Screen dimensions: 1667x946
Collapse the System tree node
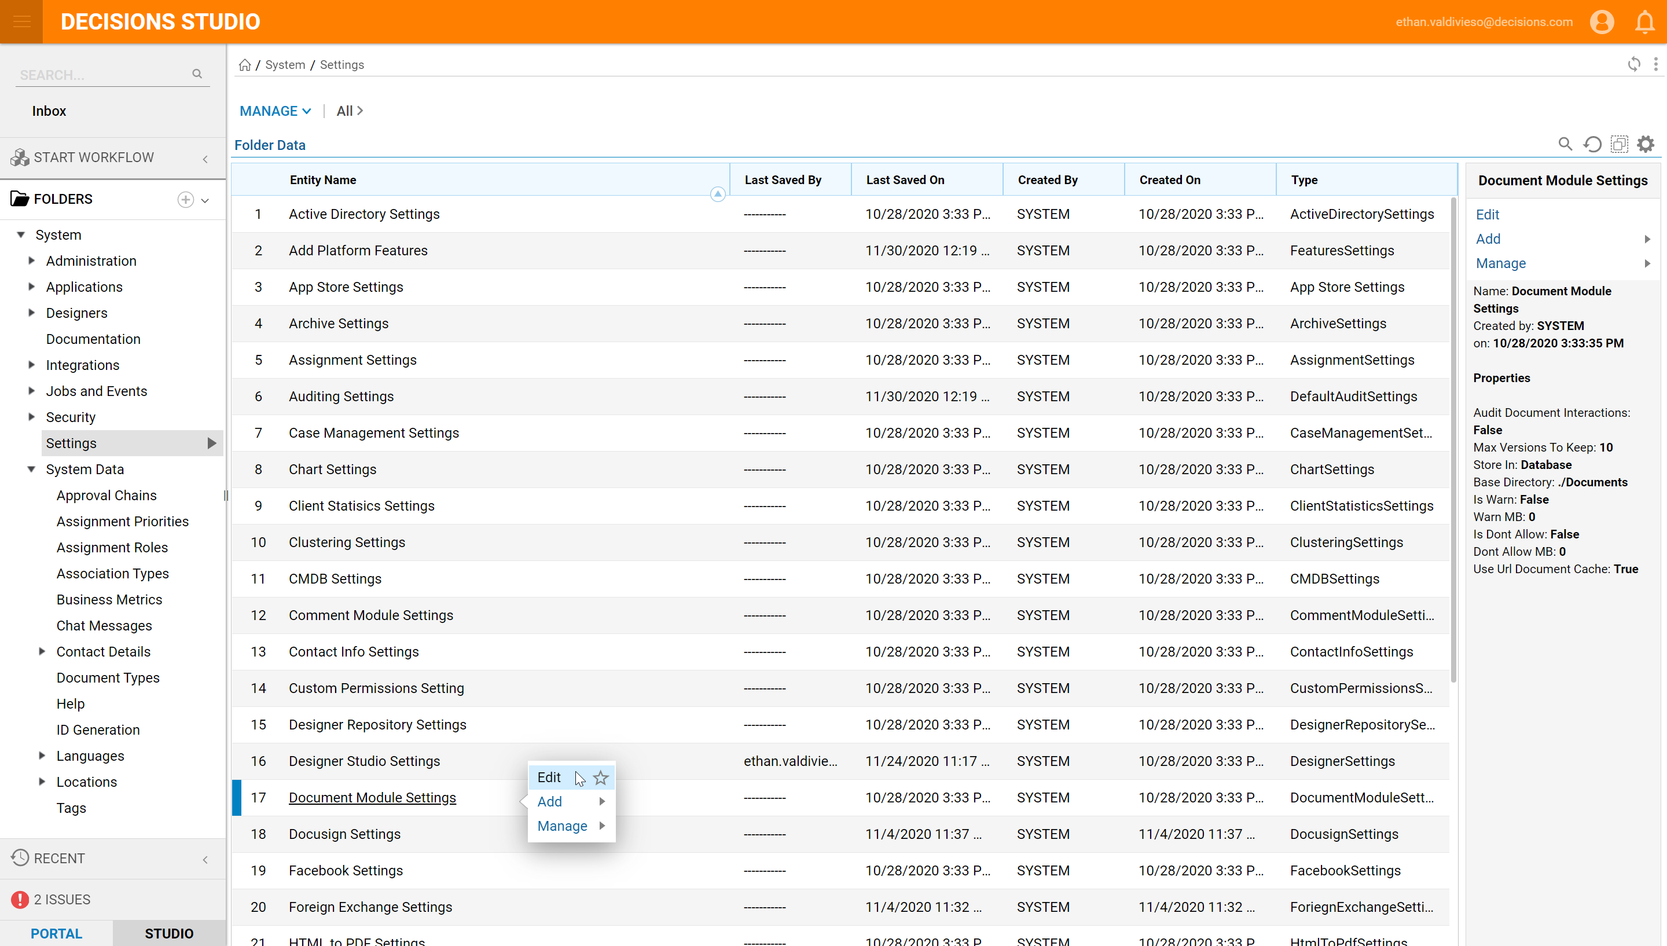pyautogui.click(x=21, y=234)
